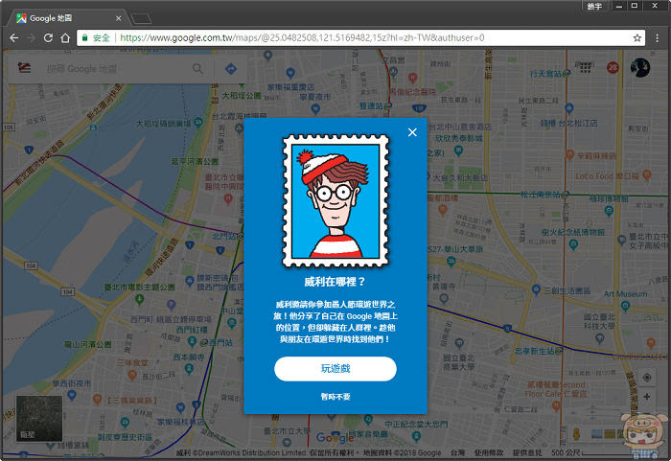This screenshot has height=461, width=671.
Task: Click the 台灣 region link in footer
Action: (457, 452)
